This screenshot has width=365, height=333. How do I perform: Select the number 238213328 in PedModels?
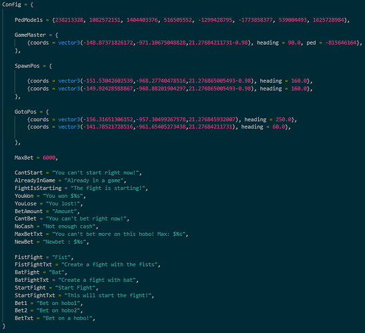point(69,20)
